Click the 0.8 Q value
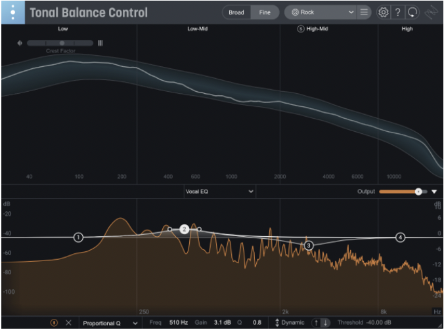Screen dimensions: 444x330 tap(257, 323)
